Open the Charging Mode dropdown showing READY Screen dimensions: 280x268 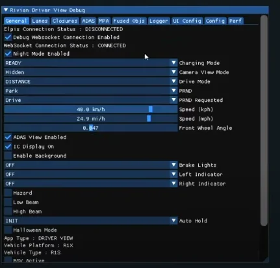tap(91, 63)
